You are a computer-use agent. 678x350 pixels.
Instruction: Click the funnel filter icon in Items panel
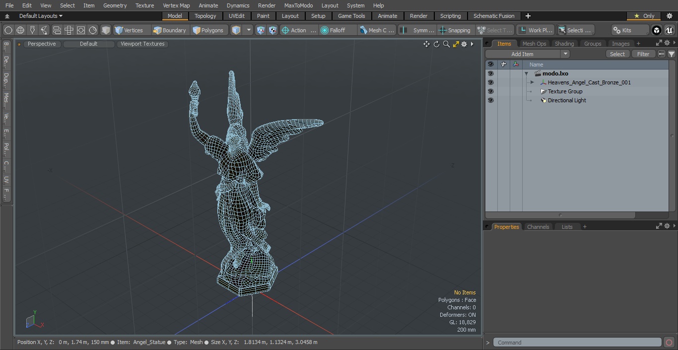pyautogui.click(x=672, y=54)
